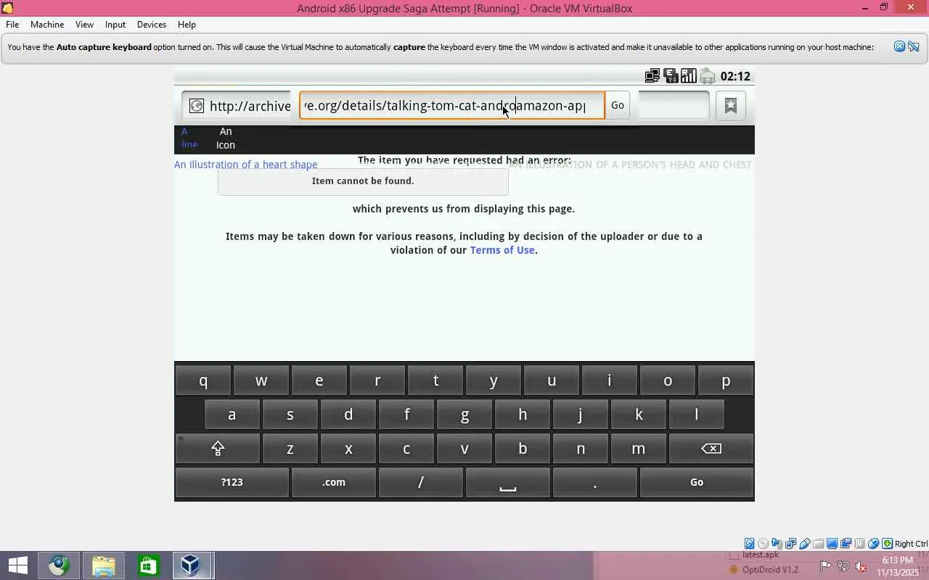Image resolution: width=929 pixels, height=580 pixels.
Task: Click Android network connection status icon
Action: [x=652, y=76]
